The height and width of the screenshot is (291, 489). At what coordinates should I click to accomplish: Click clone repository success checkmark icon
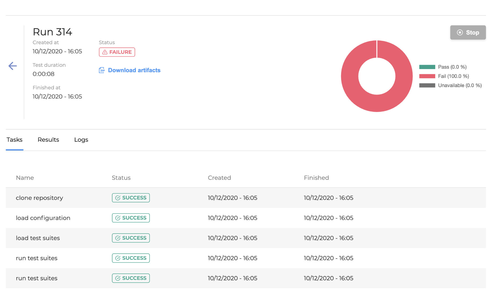click(118, 198)
